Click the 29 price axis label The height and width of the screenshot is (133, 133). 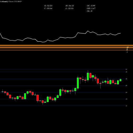click(x=126, y=85)
